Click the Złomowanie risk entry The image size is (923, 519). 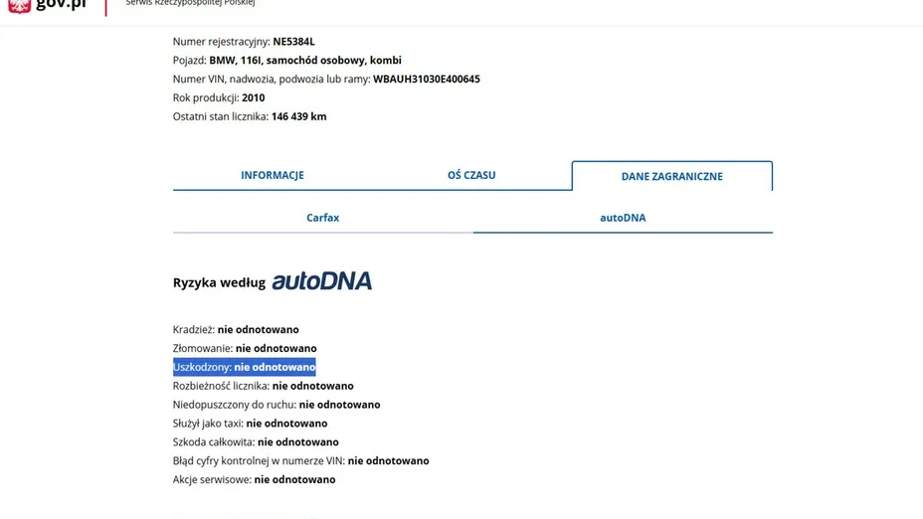tap(245, 349)
